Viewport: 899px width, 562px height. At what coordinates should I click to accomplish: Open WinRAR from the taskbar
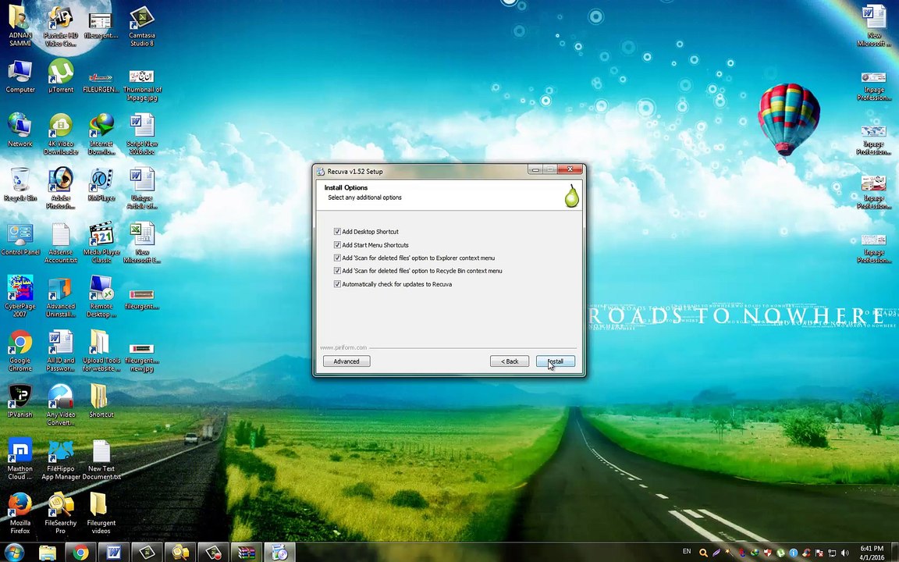tap(247, 553)
